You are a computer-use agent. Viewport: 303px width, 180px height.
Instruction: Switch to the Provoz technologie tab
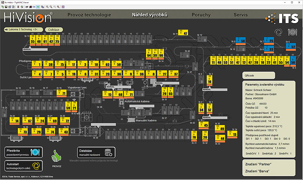(x=89, y=15)
